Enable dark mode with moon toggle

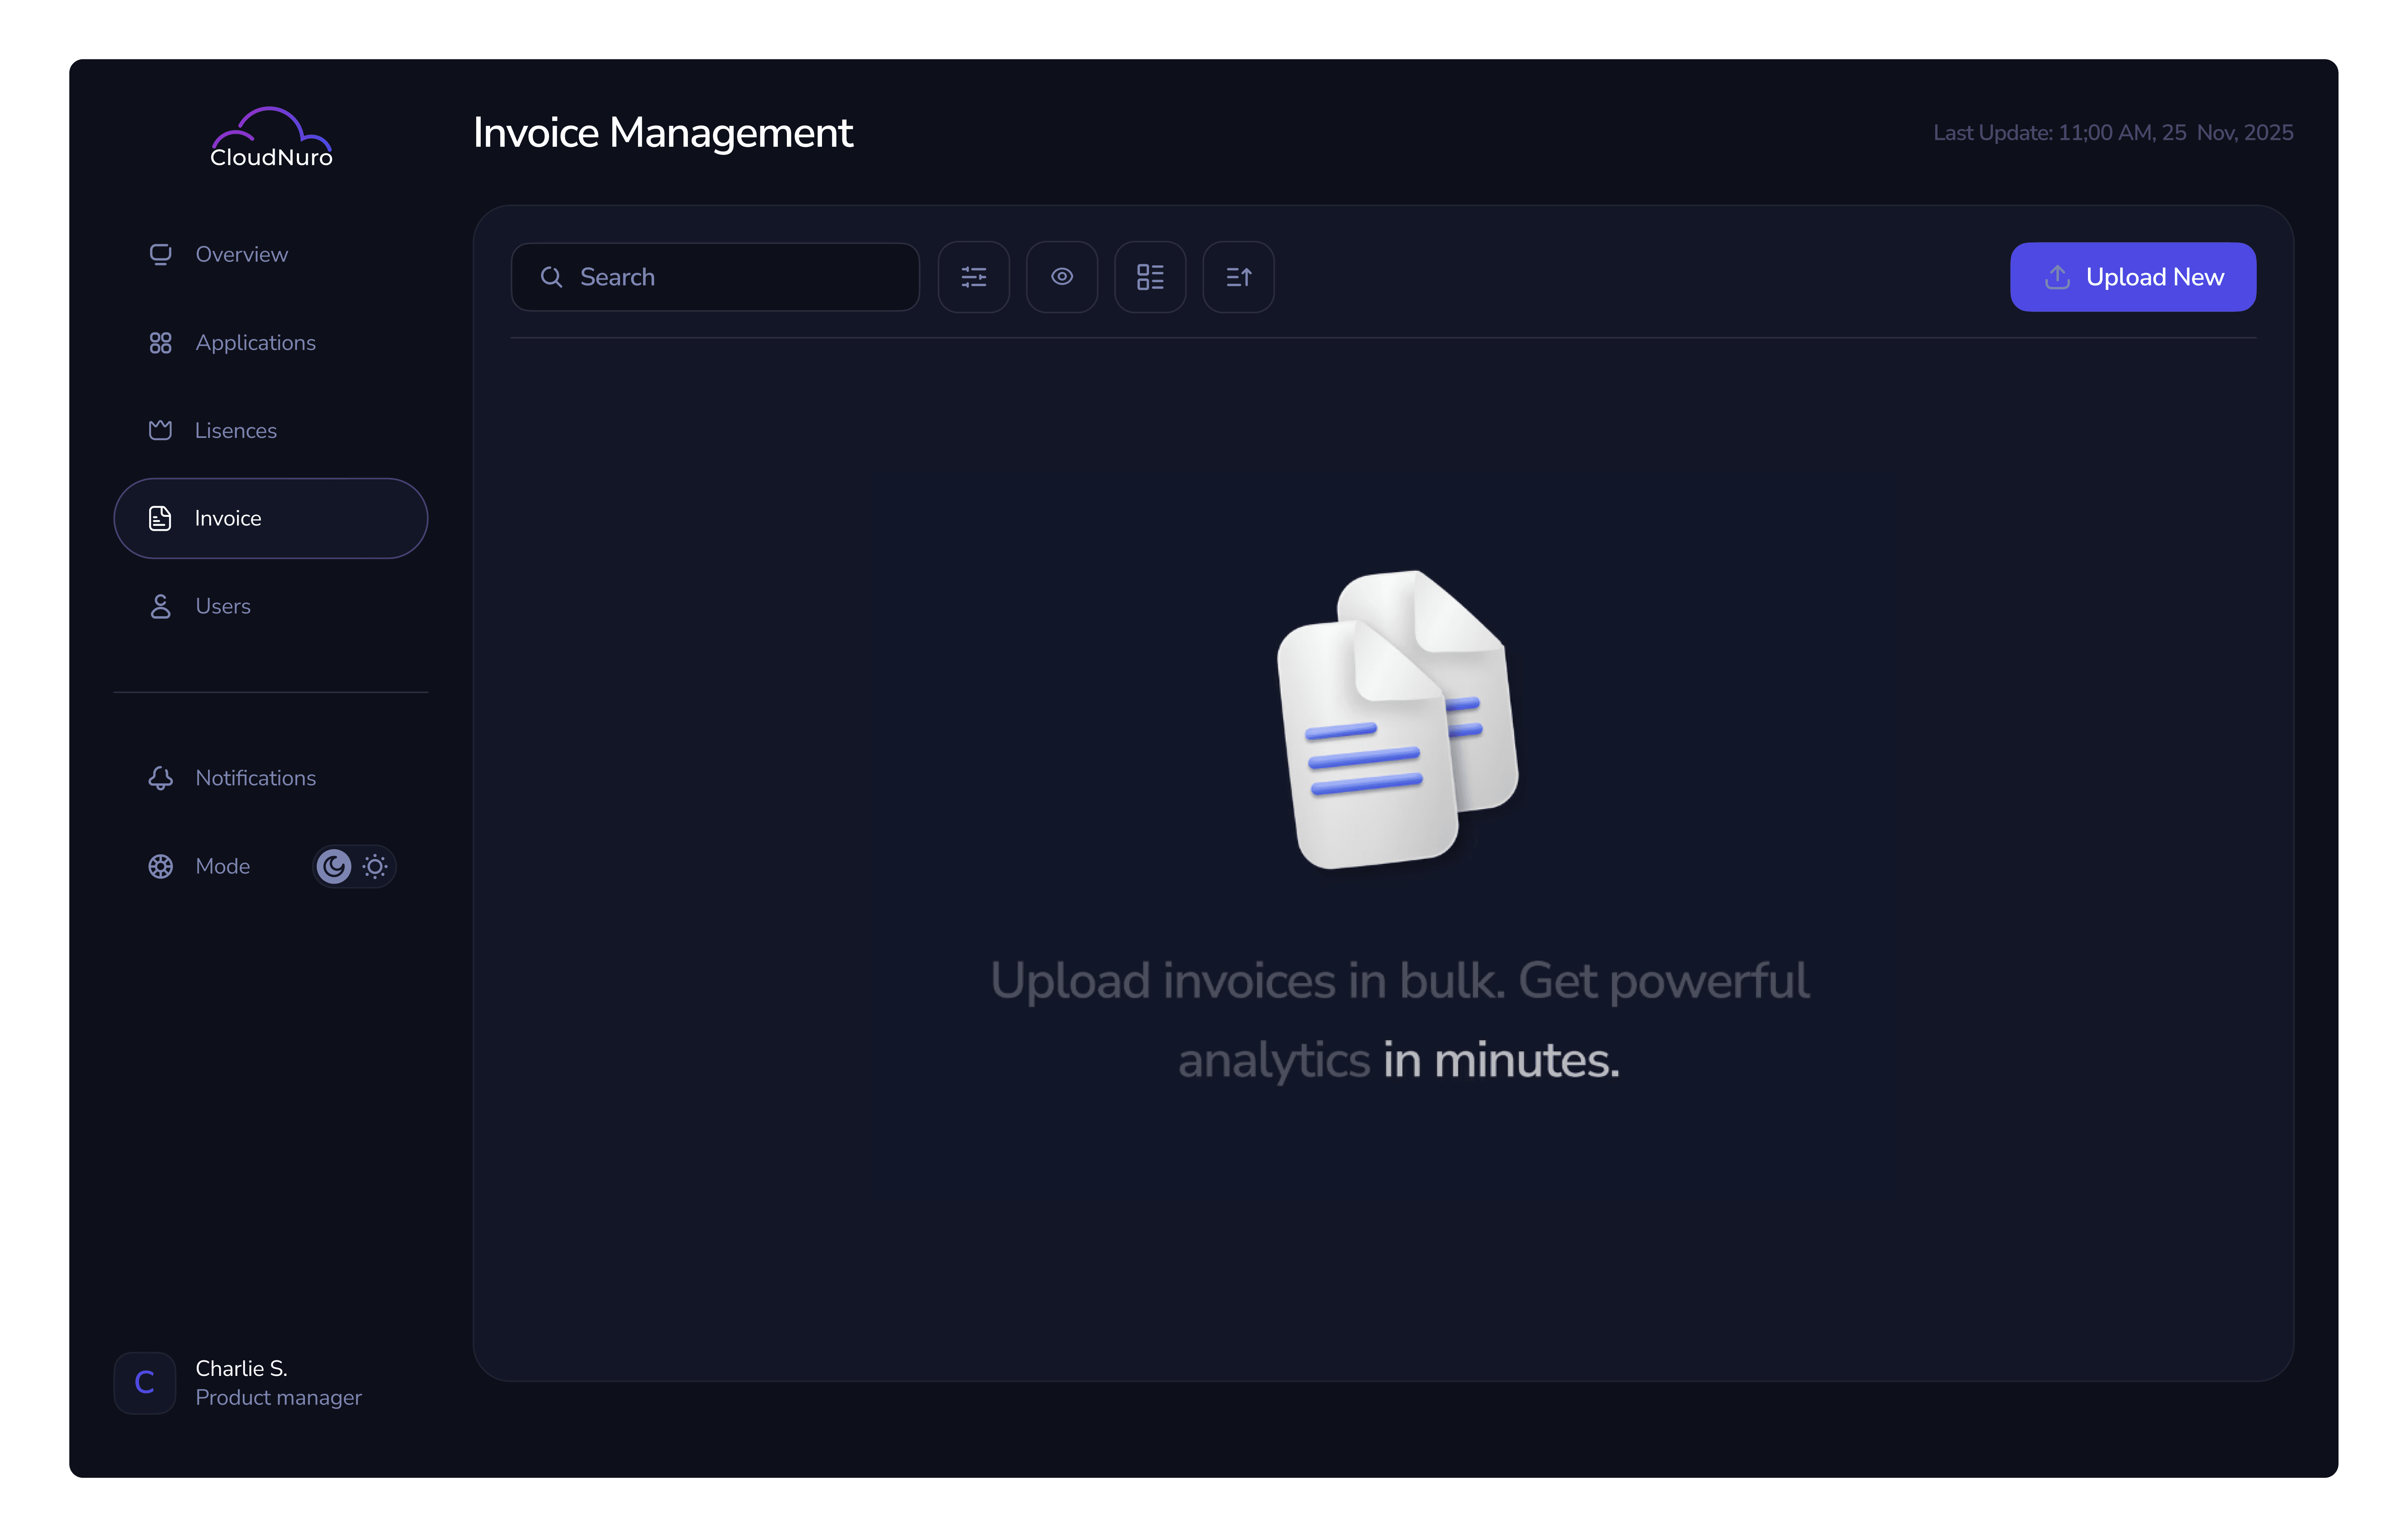(x=334, y=866)
